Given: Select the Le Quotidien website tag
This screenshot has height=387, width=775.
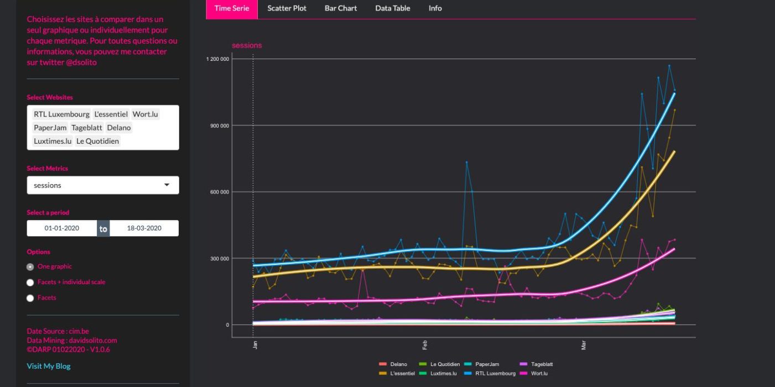Looking at the screenshot, I should pyautogui.click(x=97, y=141).
